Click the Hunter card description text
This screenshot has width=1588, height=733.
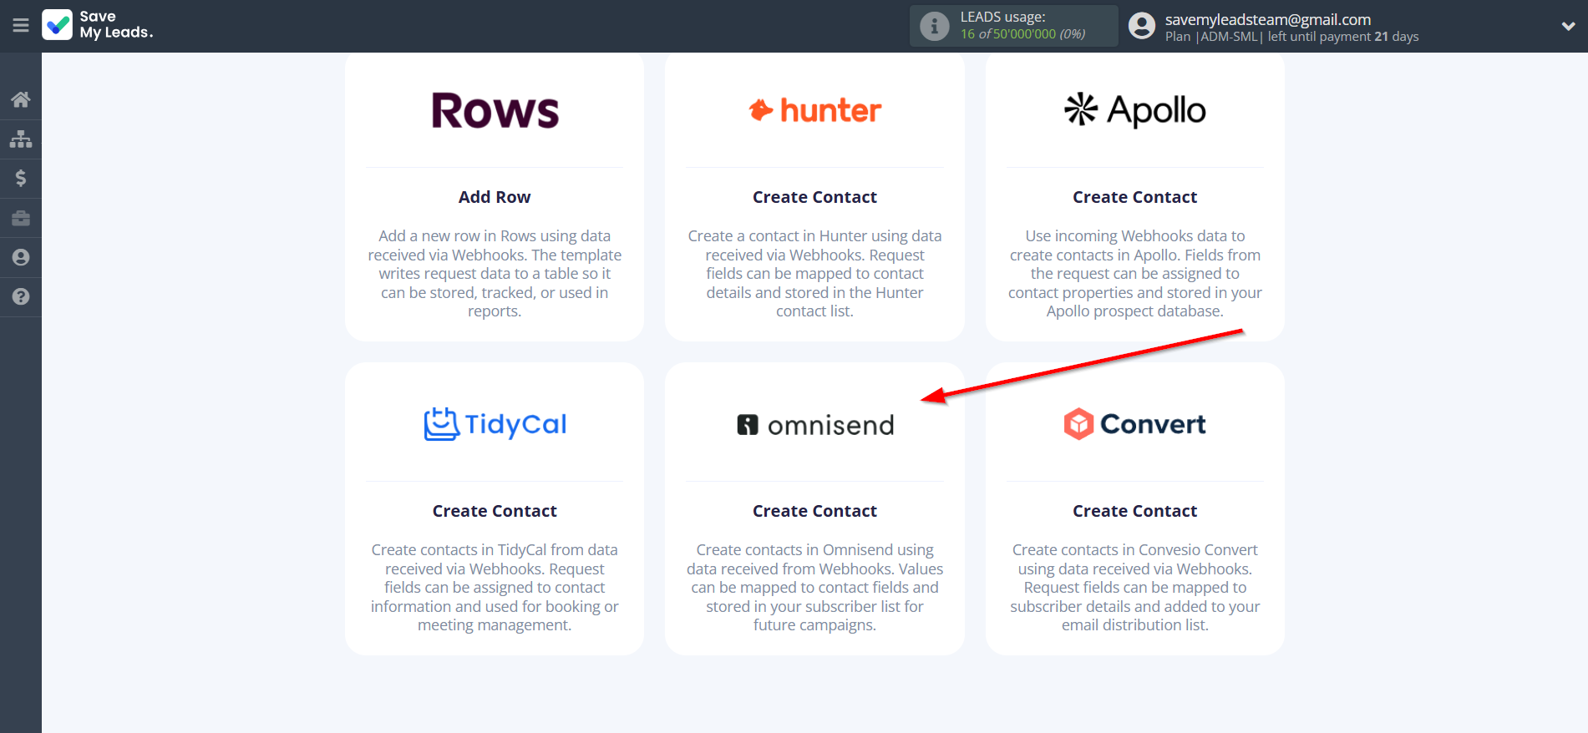[814, 274]
